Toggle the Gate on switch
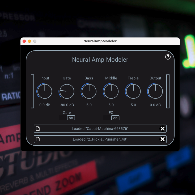Image resolution: width=195 pixels, height=195 pixels. point(67,118)
